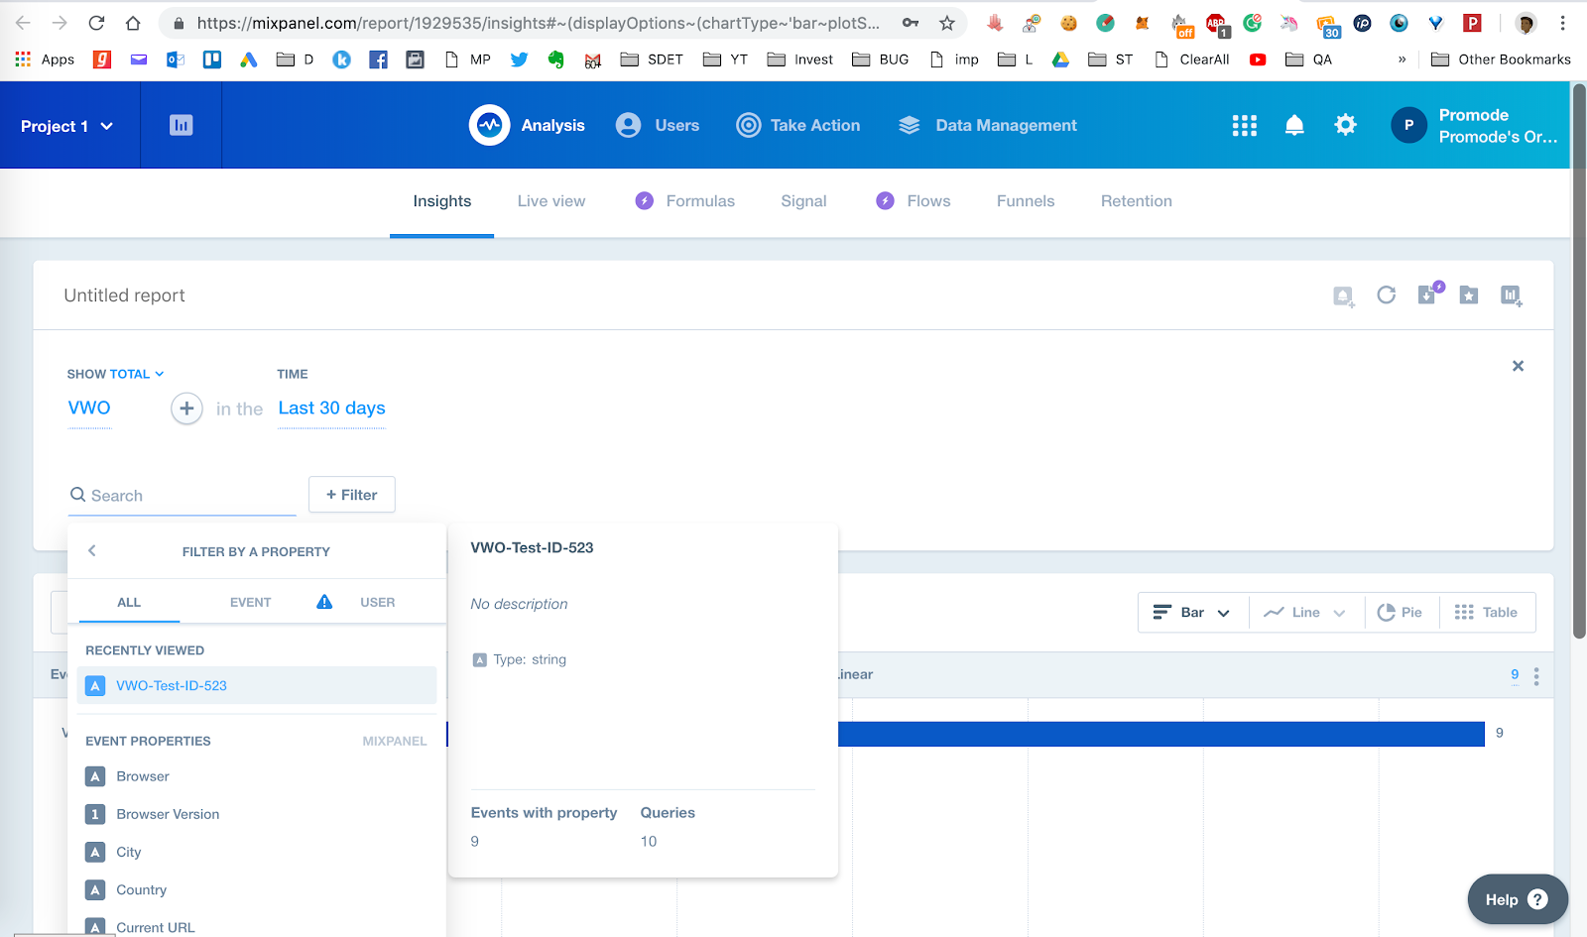Open Apps shortcut in bookmarks bar
This screenshot has height=937, width=1587.
point(45,59)
